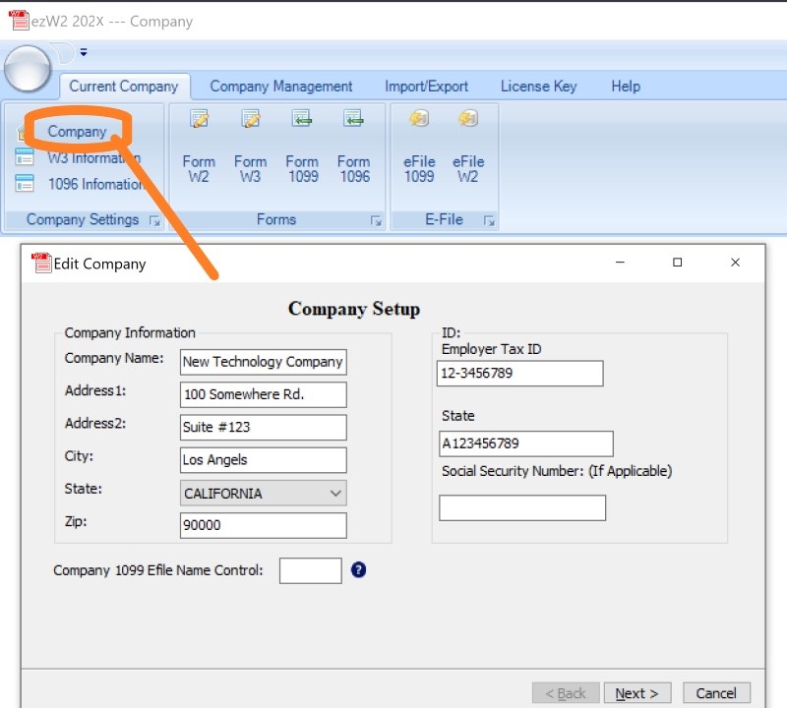
Task: Expand the Forms group dialog launcher
Action: [376, 221]
